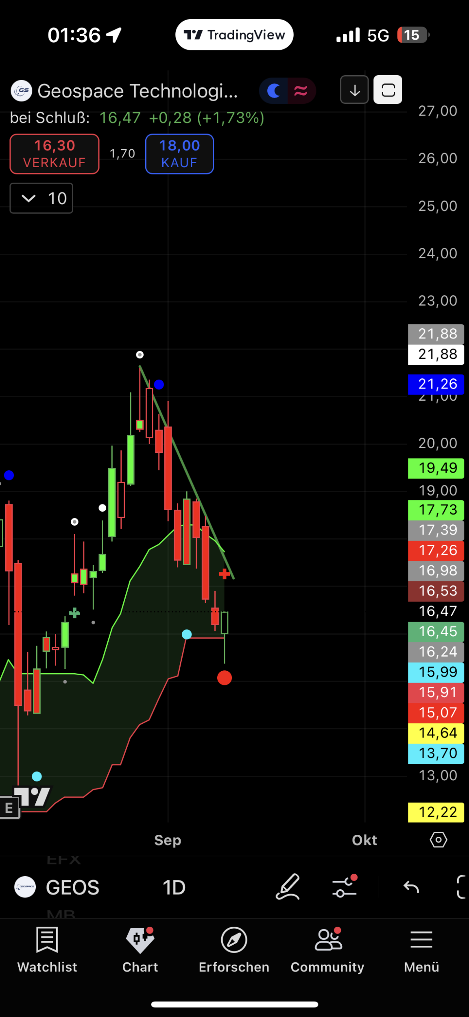Tap the fullscreen bracket icon
This screenshot has height=1017, width=469.
461,887
